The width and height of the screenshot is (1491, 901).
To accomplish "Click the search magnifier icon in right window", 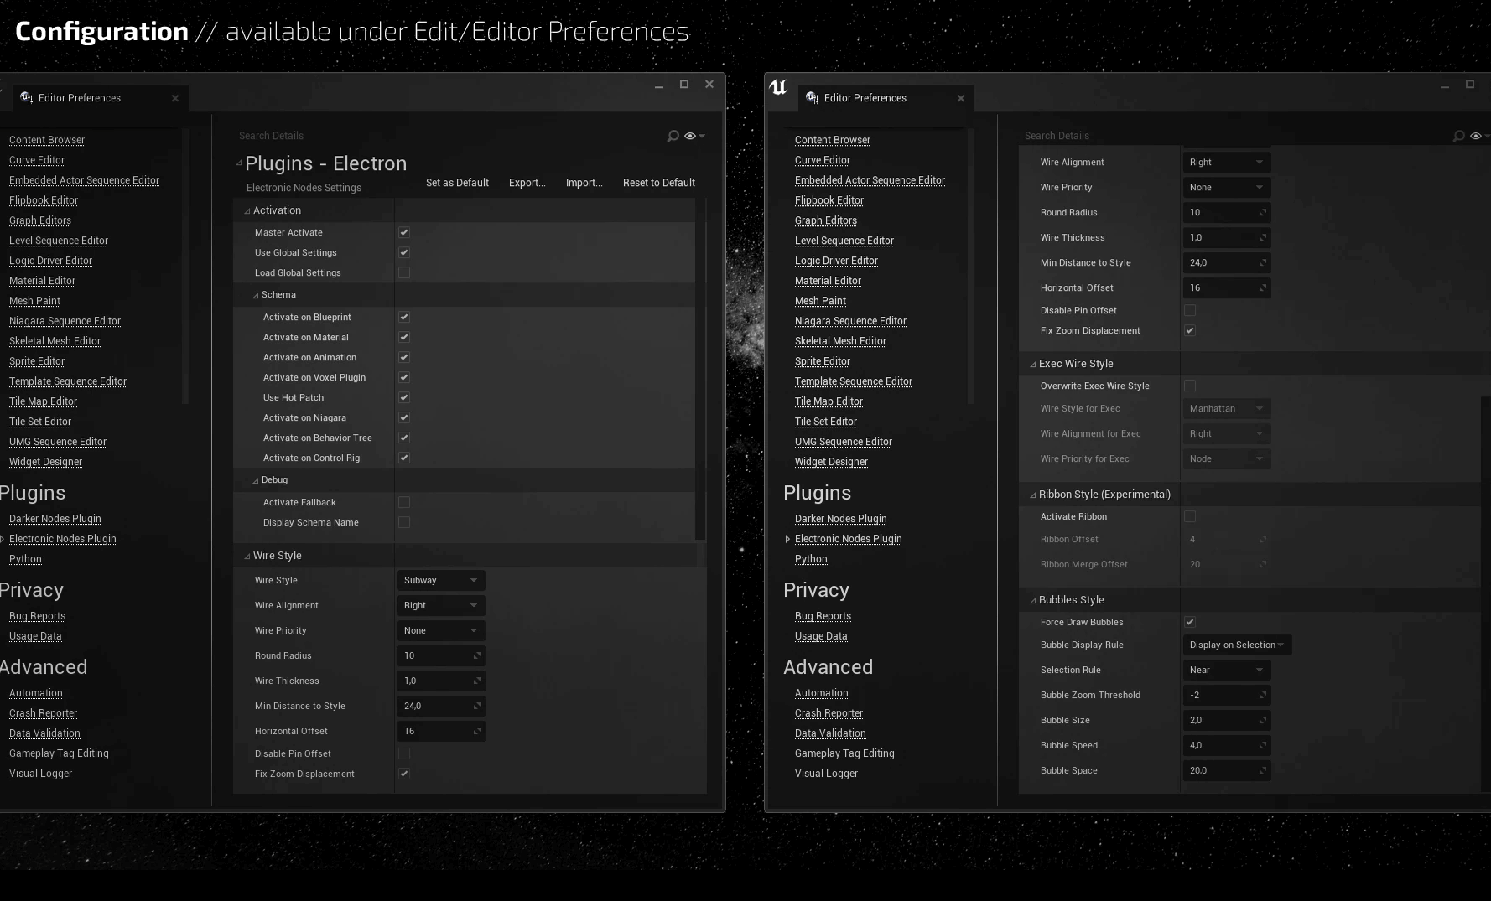I will click(1458, 136).
